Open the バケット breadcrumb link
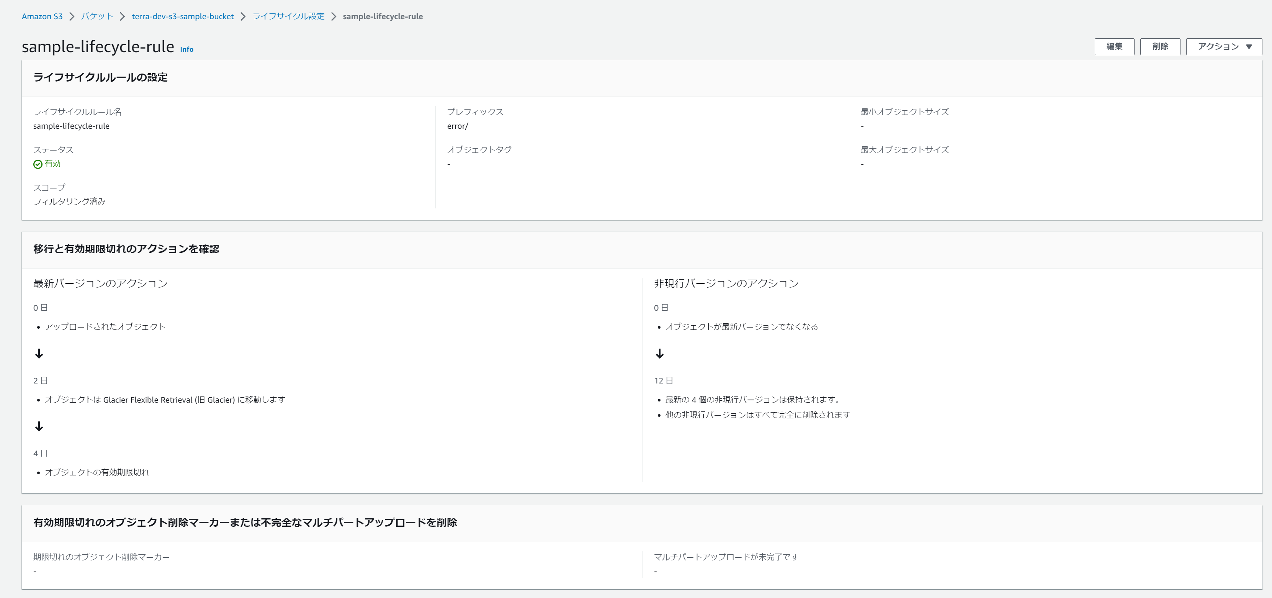Viewport: 1272px width, 598px height. [x=97, y=16]
